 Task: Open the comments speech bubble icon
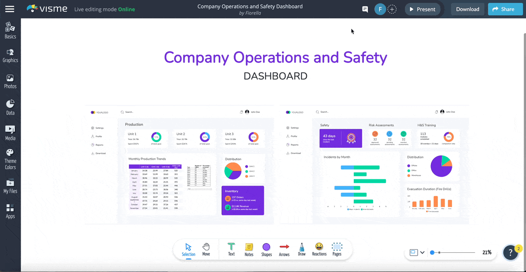365,9
